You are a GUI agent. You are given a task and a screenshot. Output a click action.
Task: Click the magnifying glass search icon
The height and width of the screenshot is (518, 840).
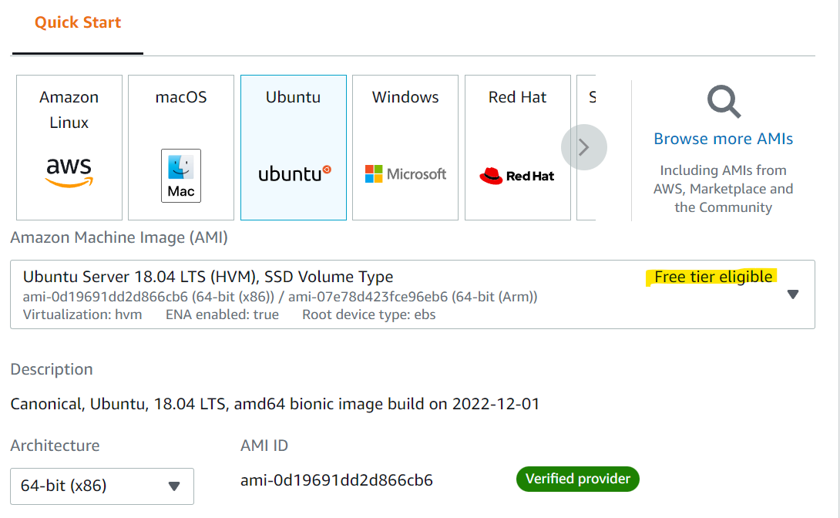[x=724, y=102]
